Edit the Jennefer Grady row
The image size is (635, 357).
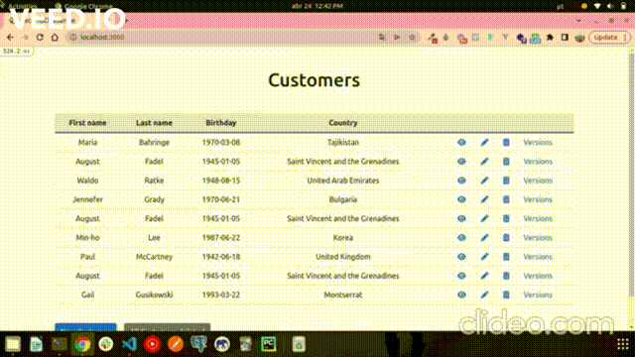[484, 199]
